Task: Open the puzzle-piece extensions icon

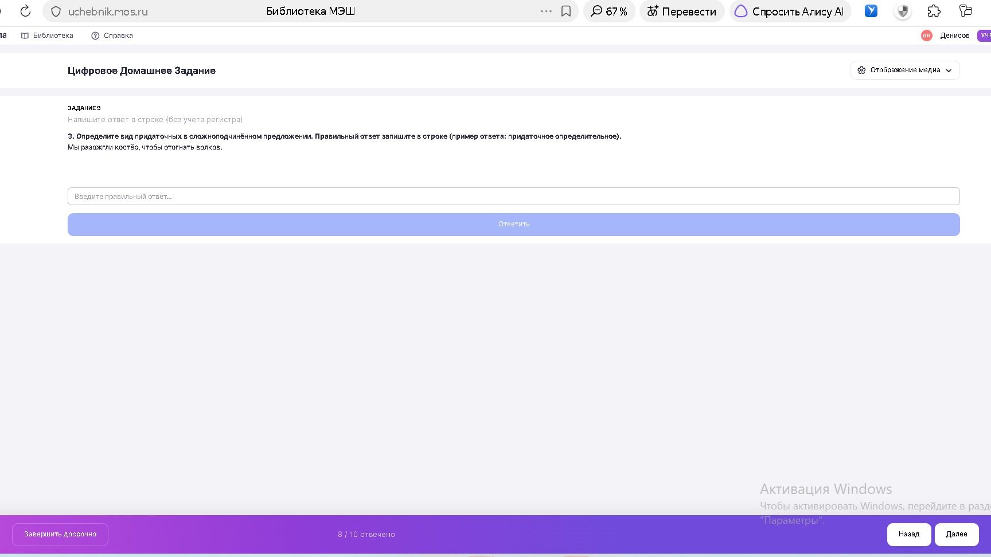Action: (934, 11)
